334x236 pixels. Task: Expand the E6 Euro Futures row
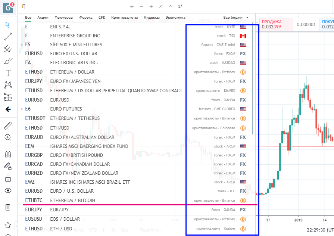(x=22, y=109)
